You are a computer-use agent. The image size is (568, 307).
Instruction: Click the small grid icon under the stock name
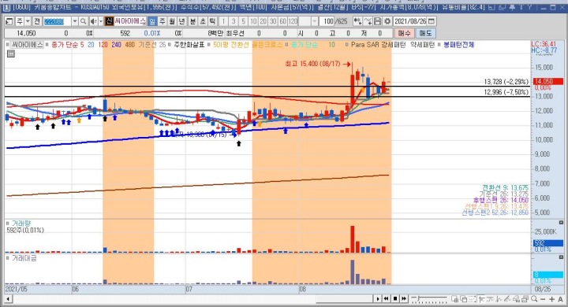coord(11,54)
